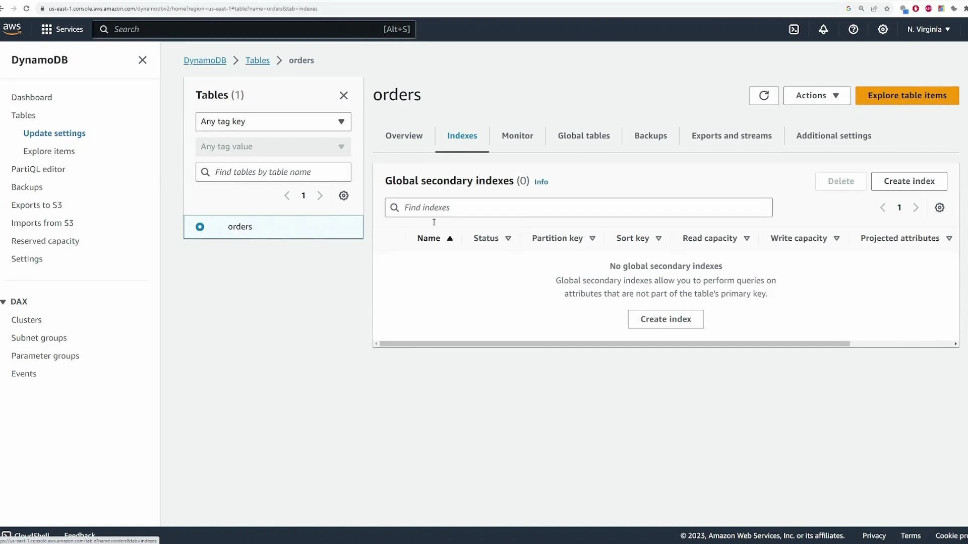Select the orders table radio button
968x544 pixels.
coord(200,227)
